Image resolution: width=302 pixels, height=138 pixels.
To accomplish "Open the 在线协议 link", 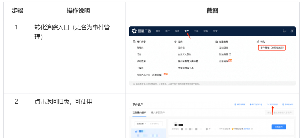I will coord(287,105).
